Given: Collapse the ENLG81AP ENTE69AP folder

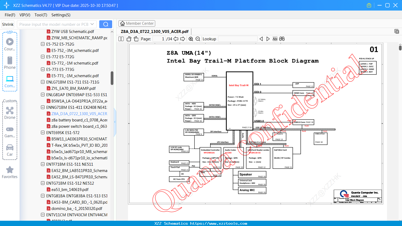Looking at the screenshot, I should pos(43,95).
